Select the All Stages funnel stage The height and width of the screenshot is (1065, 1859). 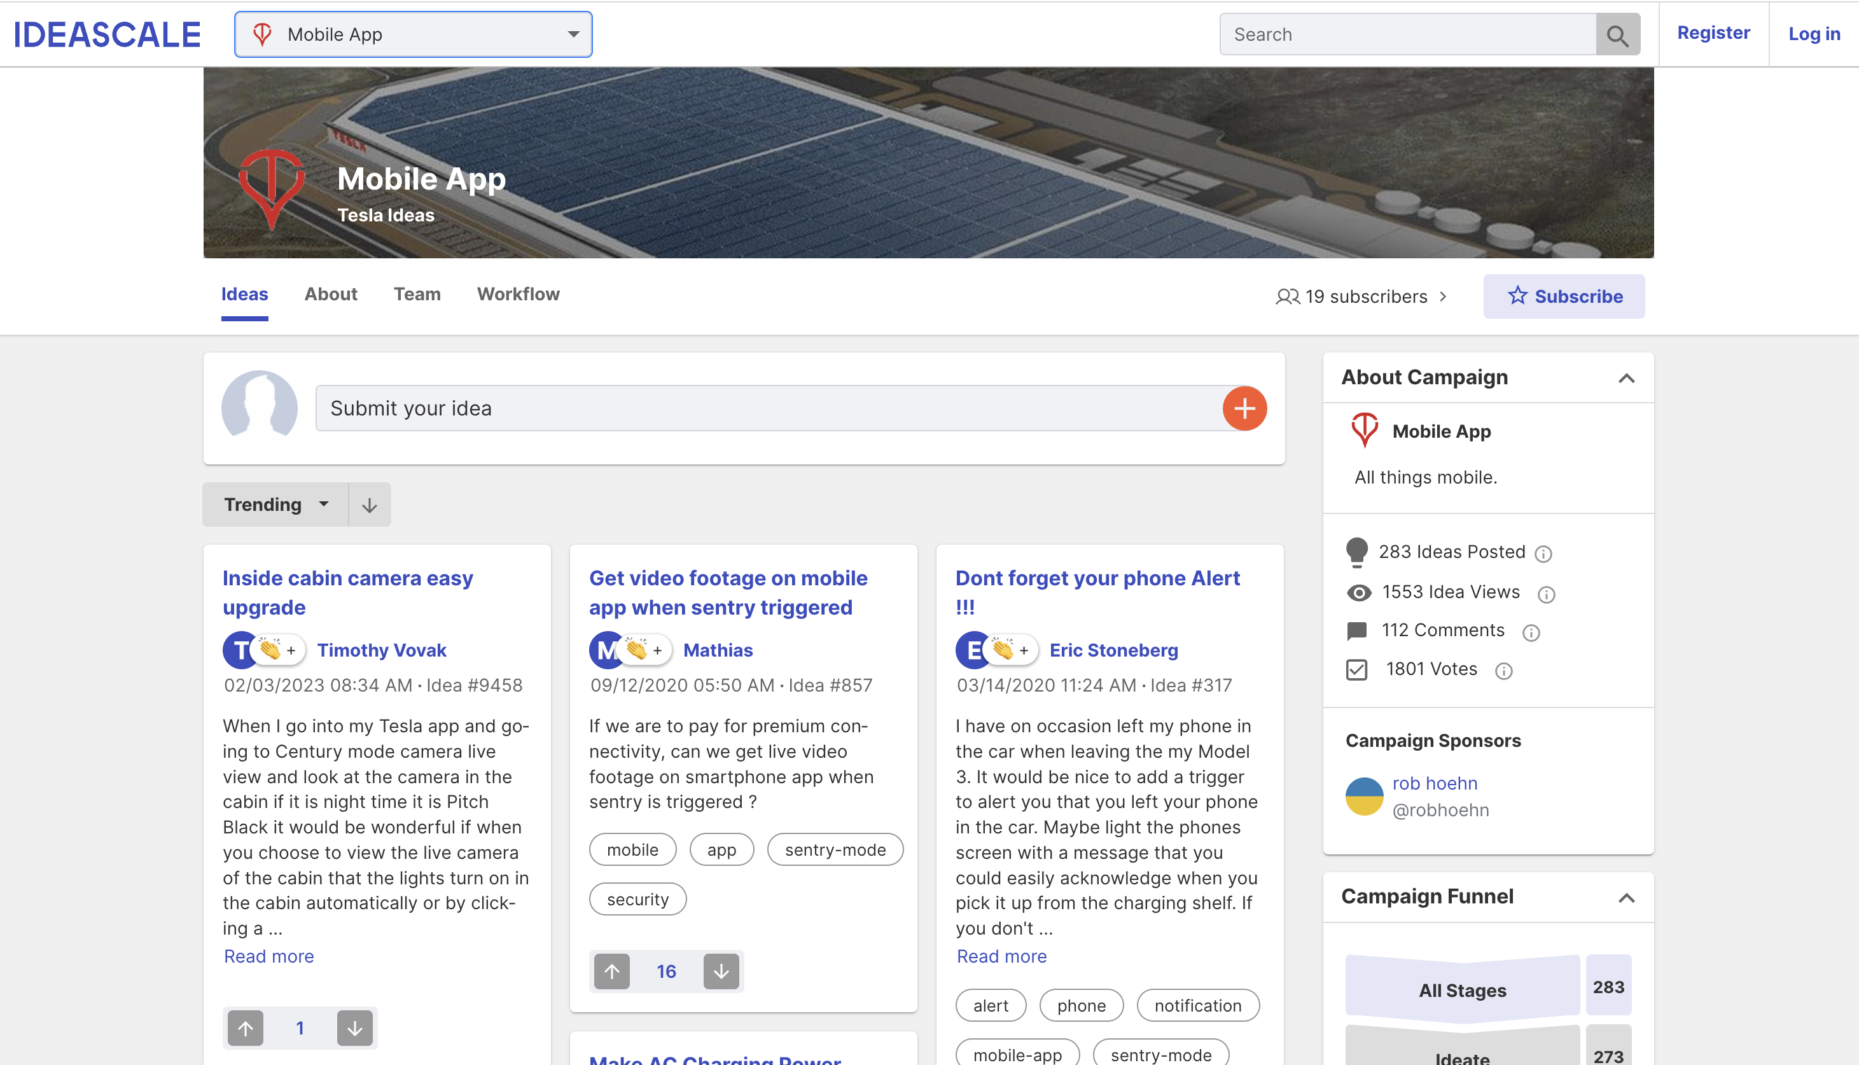point(1462,990)
